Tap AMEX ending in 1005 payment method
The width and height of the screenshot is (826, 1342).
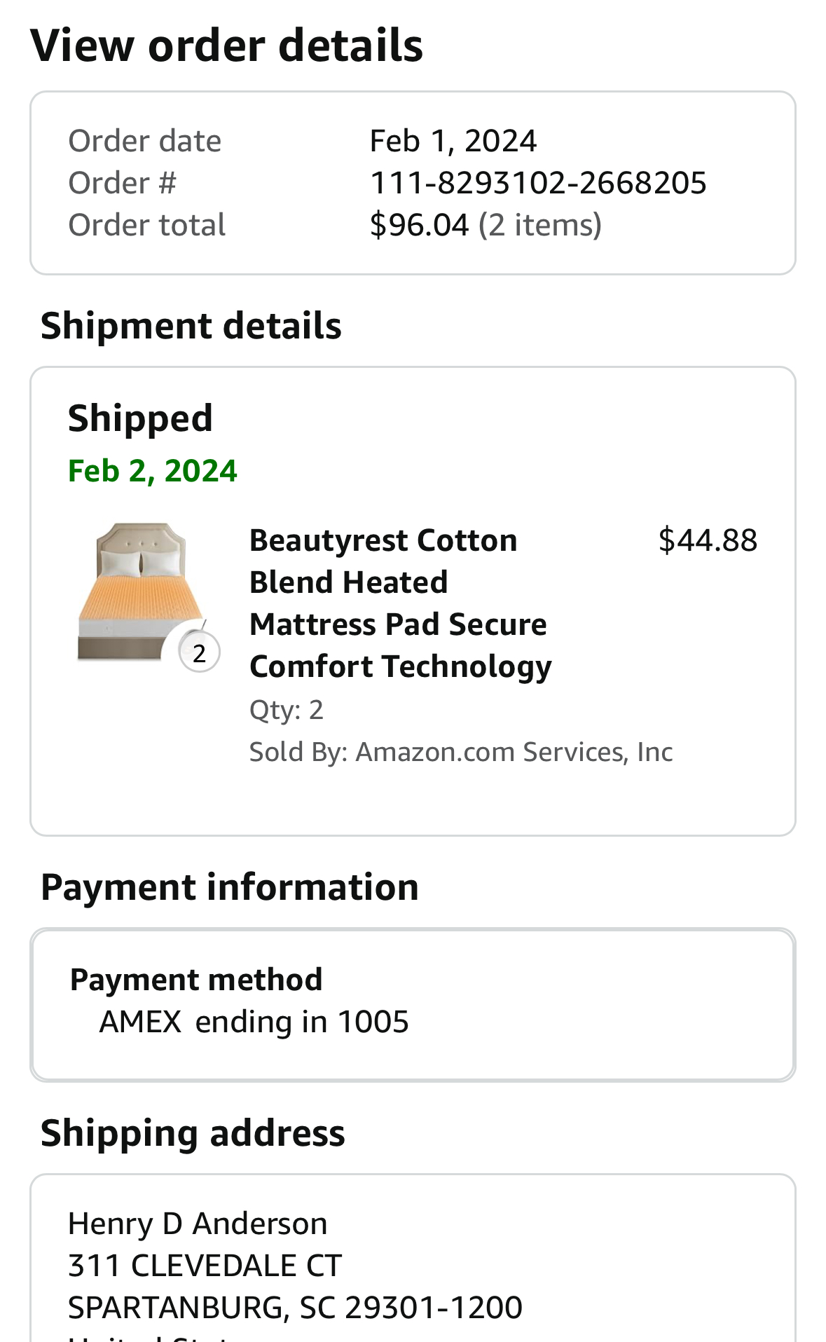point(254,1022)
